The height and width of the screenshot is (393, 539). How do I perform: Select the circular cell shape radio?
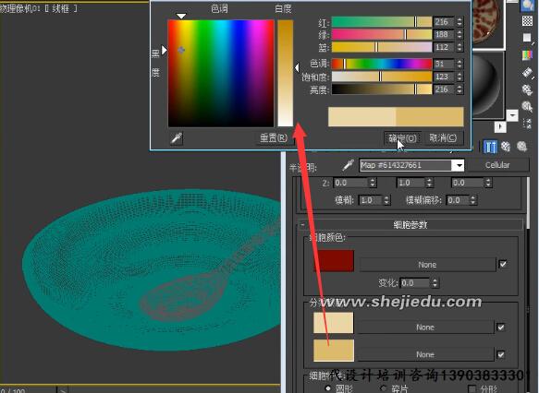tap(328, 388)
